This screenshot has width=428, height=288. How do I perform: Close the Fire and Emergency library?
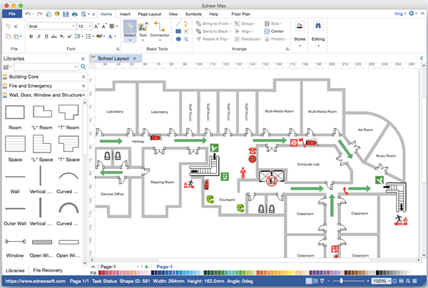pyautogui.click(x=83, y=85)
